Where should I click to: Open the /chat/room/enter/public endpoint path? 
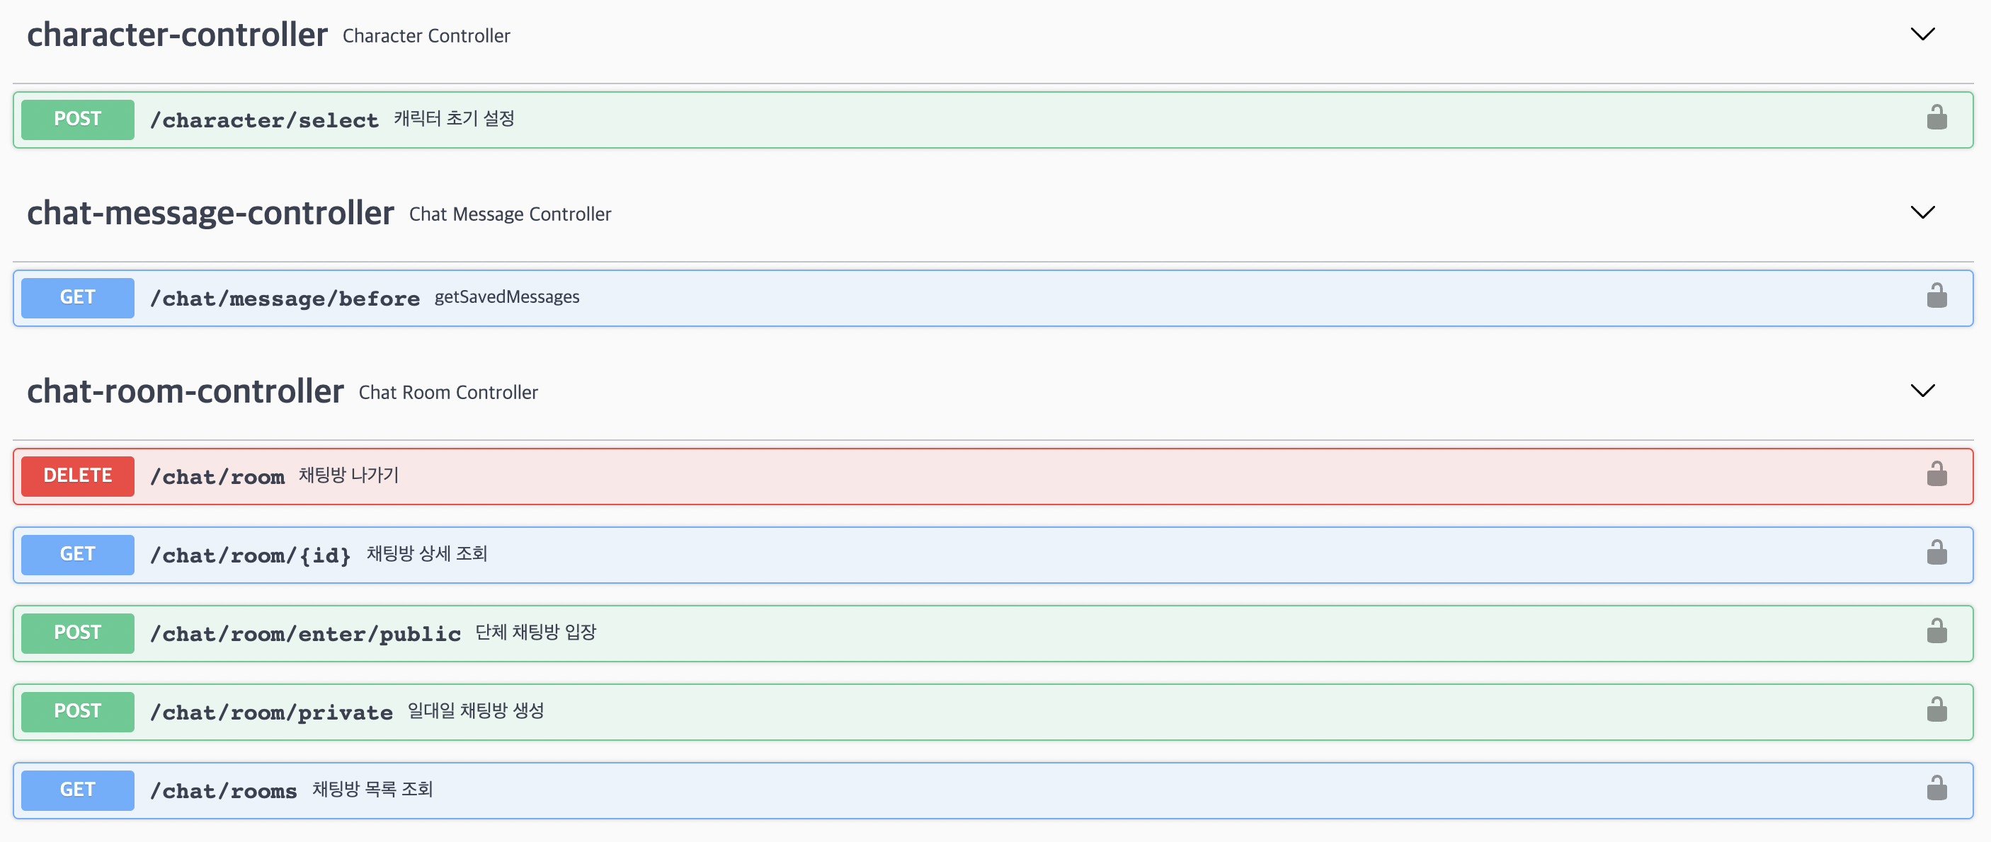[304, 633]
